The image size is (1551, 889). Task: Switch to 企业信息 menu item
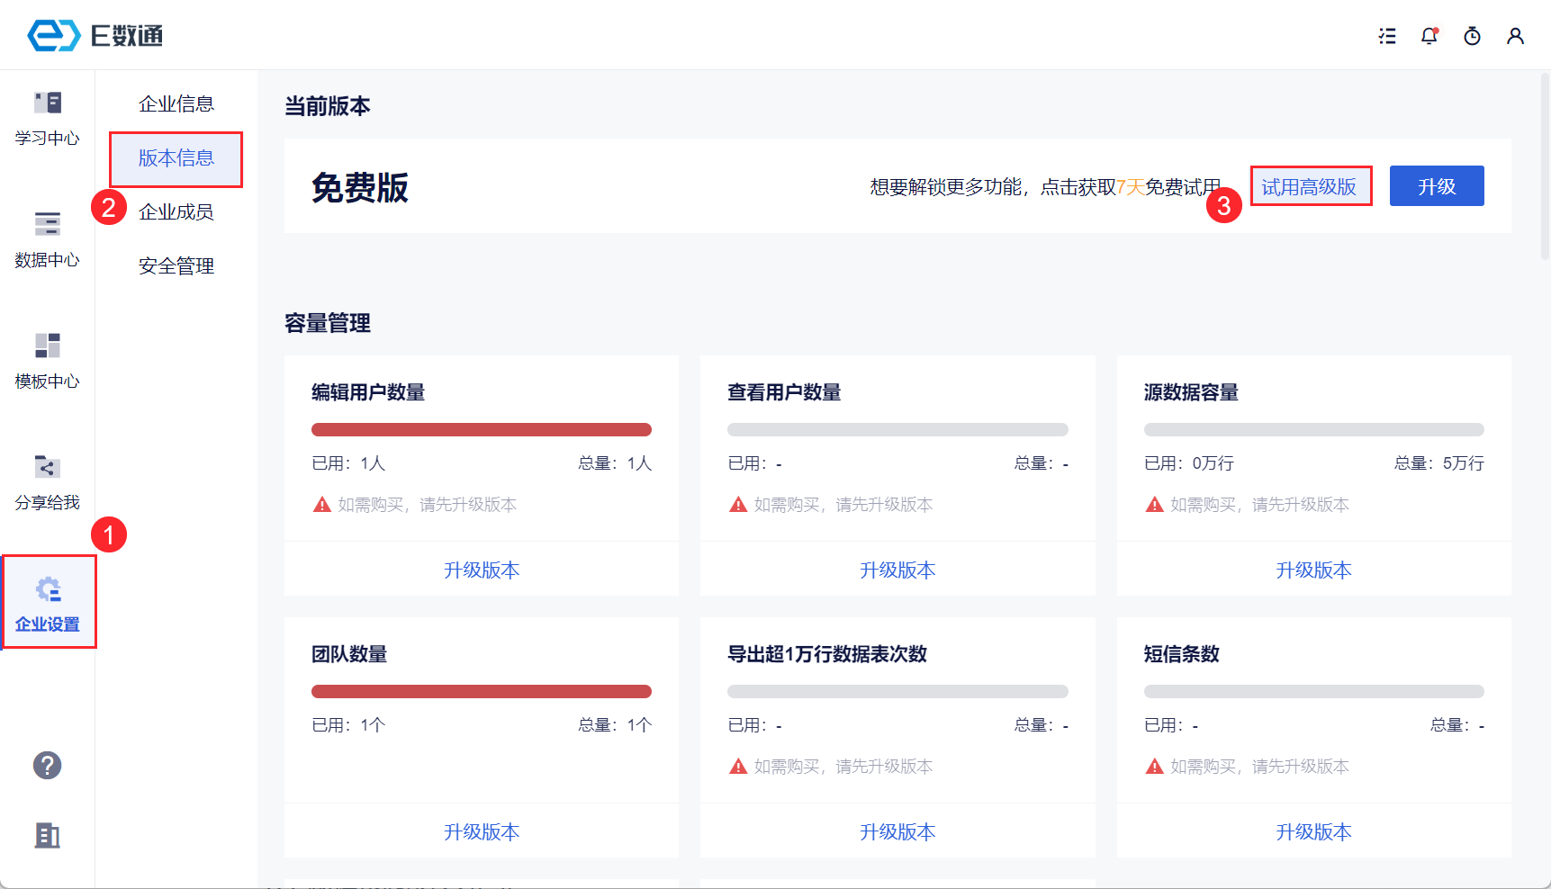coord(176,104)
